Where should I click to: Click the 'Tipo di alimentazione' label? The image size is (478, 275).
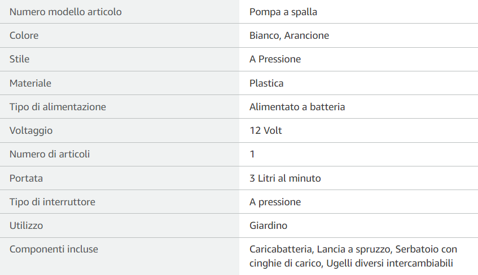58,107
